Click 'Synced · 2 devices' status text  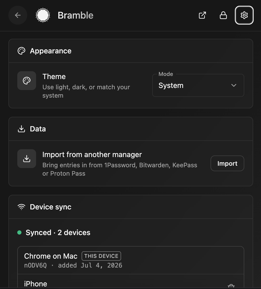pos(58,232)
